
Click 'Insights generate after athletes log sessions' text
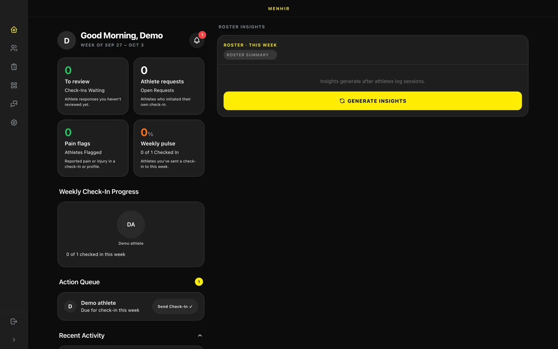372,81
